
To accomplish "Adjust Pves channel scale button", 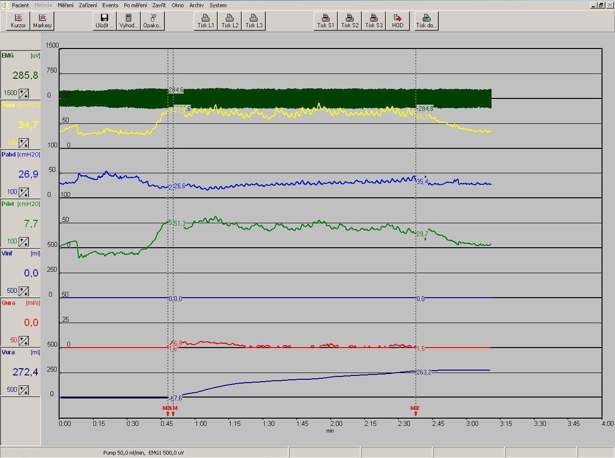I will tap(24, 143).
